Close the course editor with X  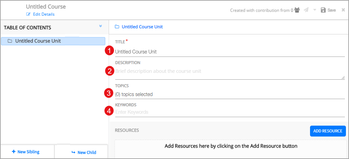(x=343, y=10)
